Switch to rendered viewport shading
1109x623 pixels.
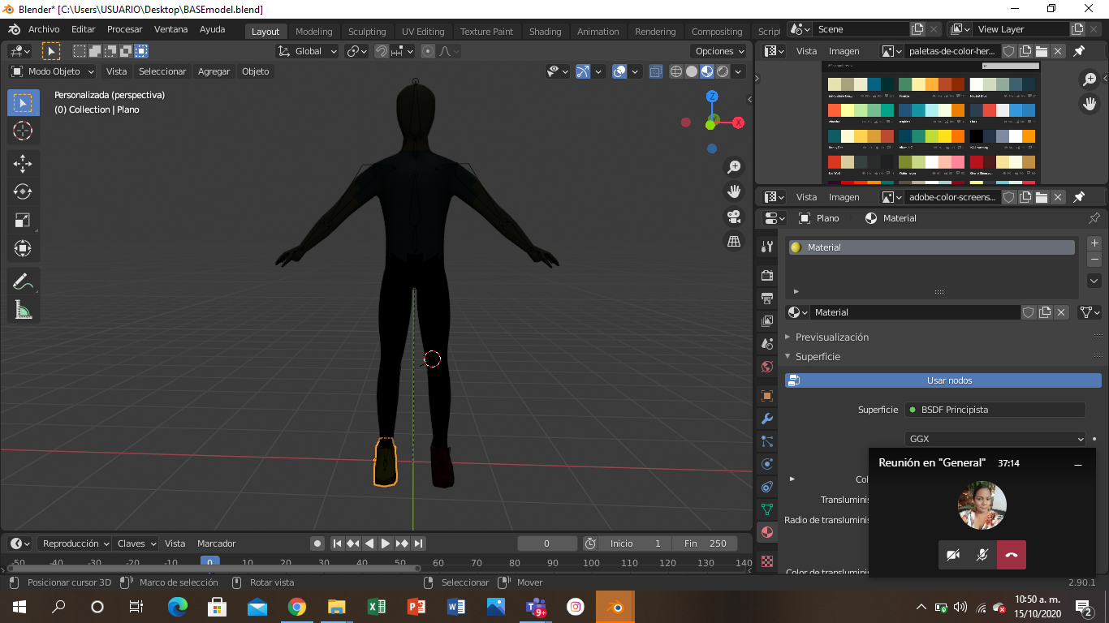pyautogui.click(x=723, y=71)
